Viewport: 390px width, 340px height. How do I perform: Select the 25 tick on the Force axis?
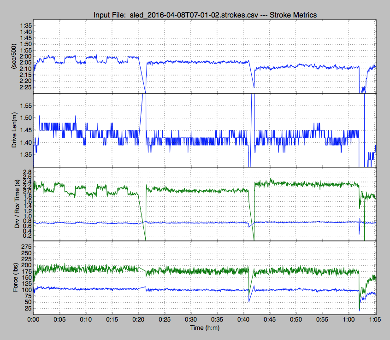pos(28,309)
